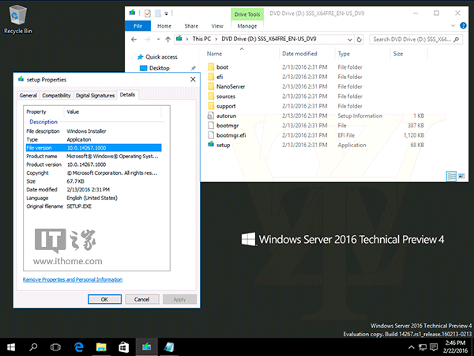This screenshot has width=474, height=356.
Task: Click Cancel in setup Properties
Action: [x=141, y=299]
